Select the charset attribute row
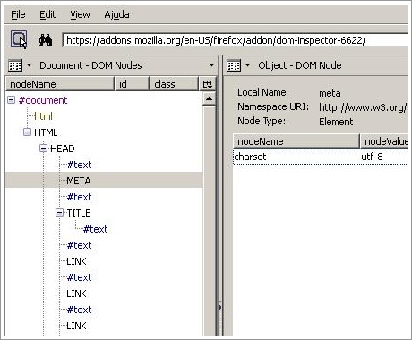412x340 pixels. tap(321, 157)
